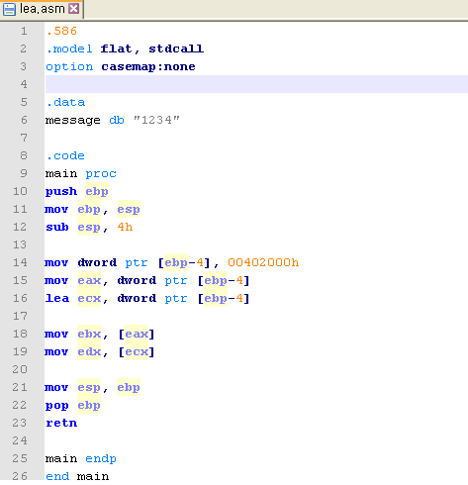Click [ecx] operand on line 19
The height and width of the screenshot is (485, 468).
(x=137, y=351)
